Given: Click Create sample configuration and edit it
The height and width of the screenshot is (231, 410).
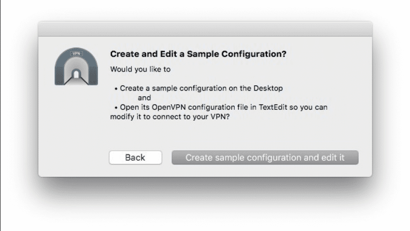Looking at the screenshot, I should click(265, 157).
